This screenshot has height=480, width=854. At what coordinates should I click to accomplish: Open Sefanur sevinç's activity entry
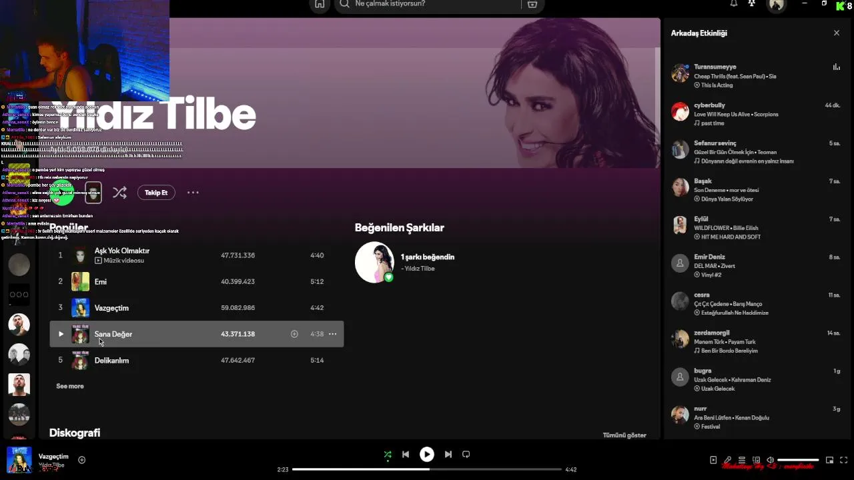(757, 152)
